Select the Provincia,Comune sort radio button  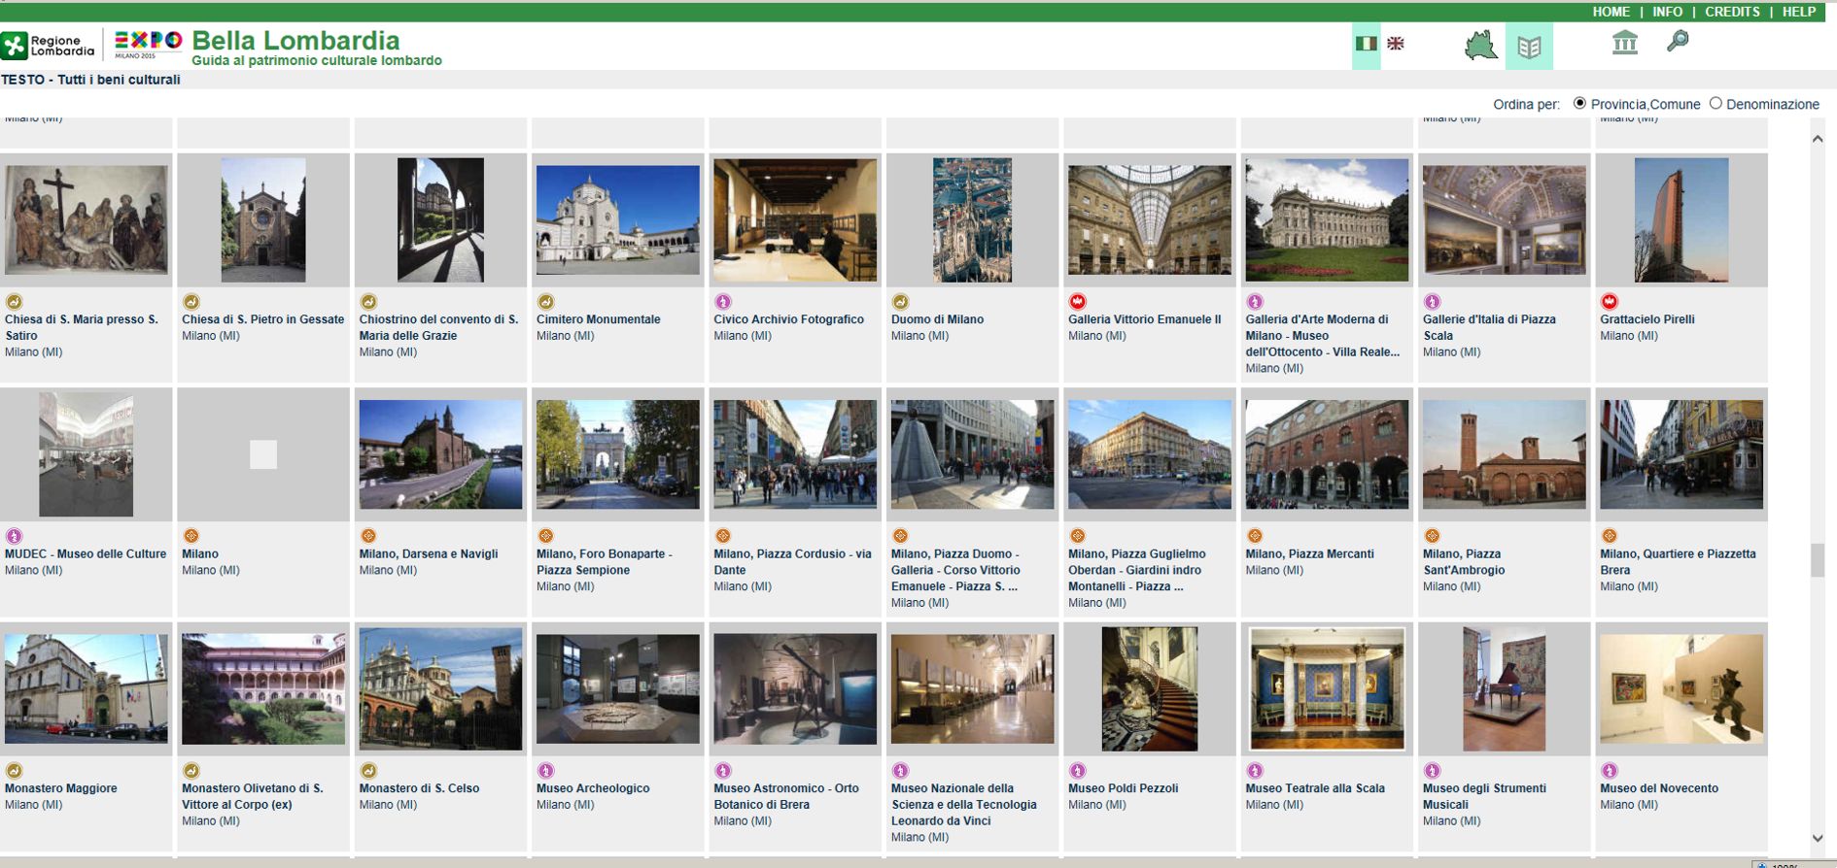point(1579,103)
